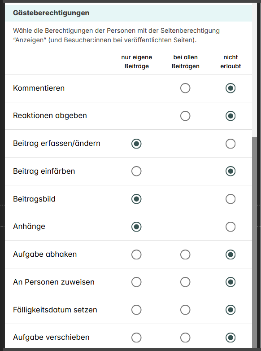Disallow Anhänge for guests
The height and width of the screenshot is (351, 261).
coord(231,227)
